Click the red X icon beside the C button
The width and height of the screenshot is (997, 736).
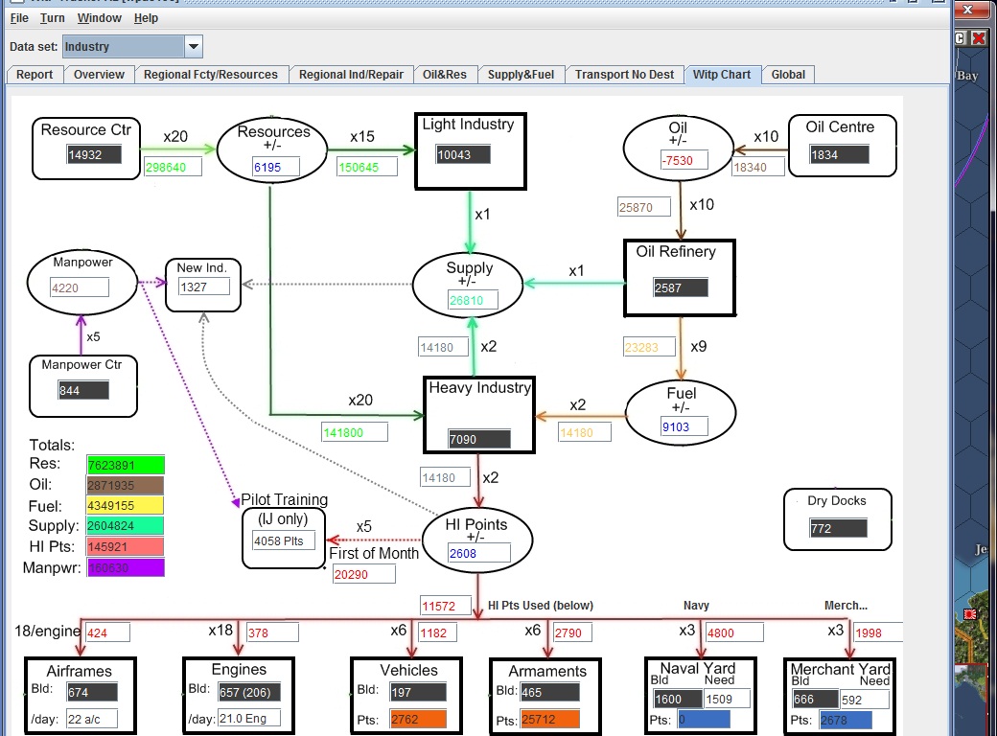[x=979, y=38]
